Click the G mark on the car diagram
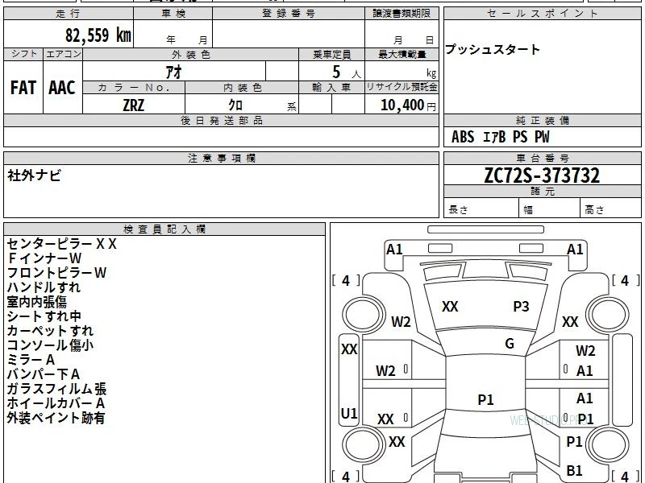 click(510, 344)
